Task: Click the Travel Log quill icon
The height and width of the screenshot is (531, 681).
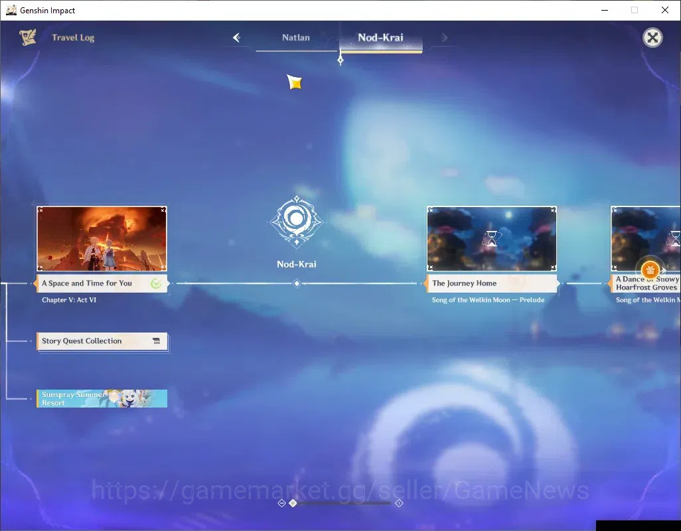Action: (28, 37)
